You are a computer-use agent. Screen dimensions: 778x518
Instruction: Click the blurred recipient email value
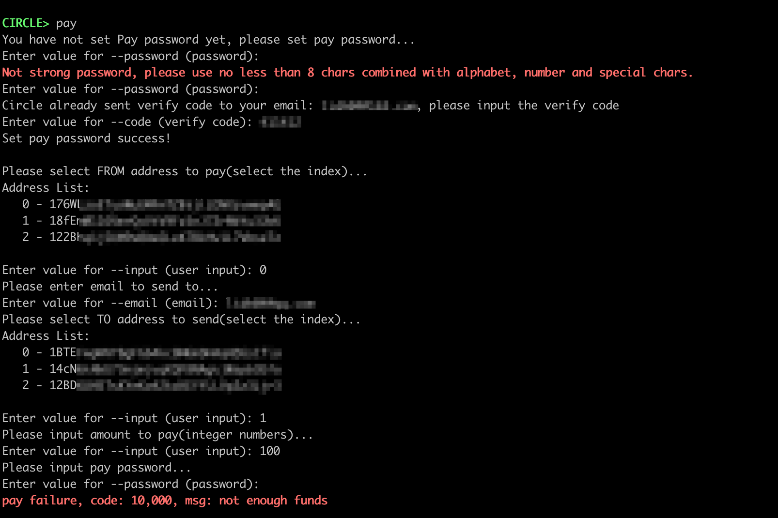coord(271,303)
